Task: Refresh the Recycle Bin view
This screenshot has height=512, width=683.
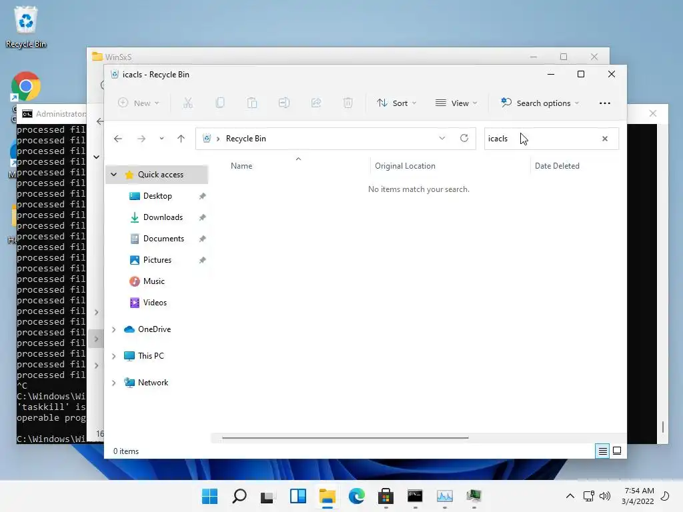Action: pos(464,138)
